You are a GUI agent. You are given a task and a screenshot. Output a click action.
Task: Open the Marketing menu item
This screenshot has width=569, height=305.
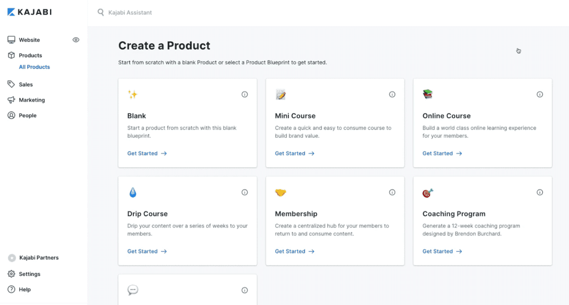point(32,100)
